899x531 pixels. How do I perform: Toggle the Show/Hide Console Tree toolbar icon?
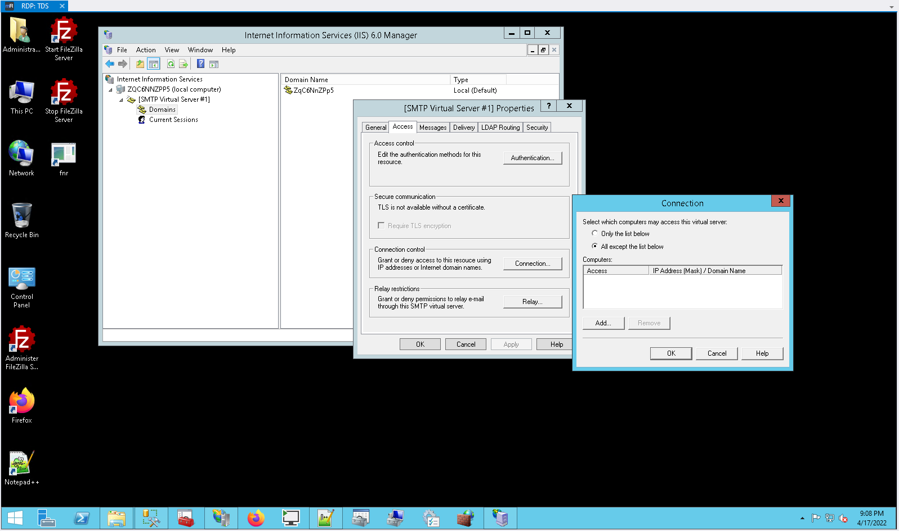click(154, 64)
